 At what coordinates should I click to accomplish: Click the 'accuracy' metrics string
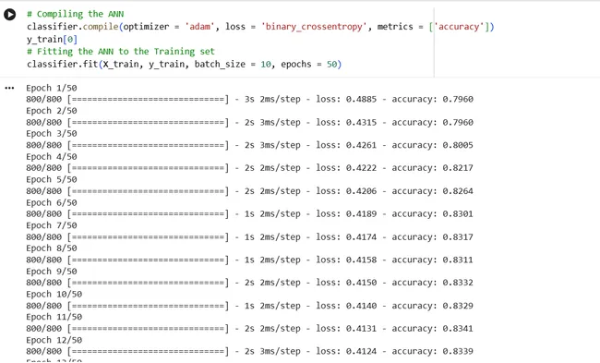pyautogui.click(x=459, y=27)
